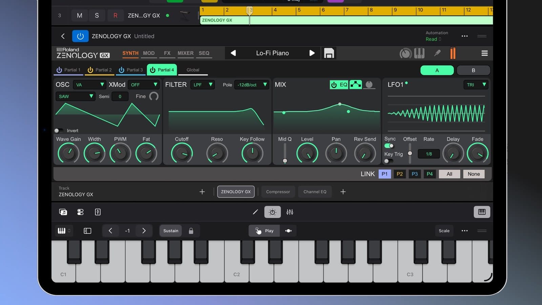
Task: Open plugin more options ellipsis
Action: [x=464, y=36]
